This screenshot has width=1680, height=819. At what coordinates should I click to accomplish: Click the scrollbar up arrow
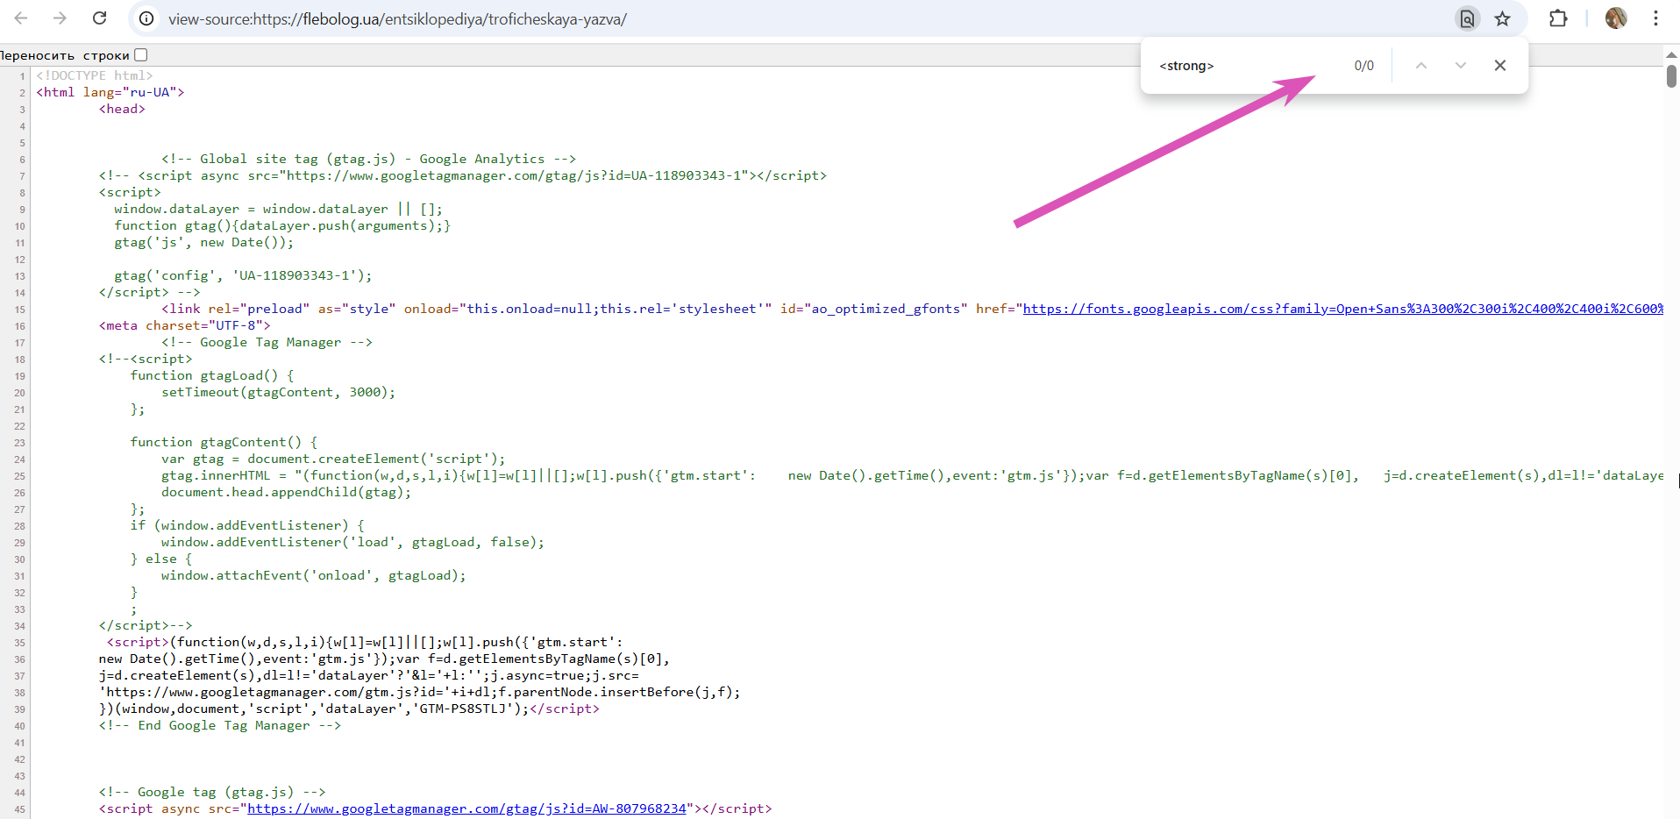tap(1671, 54)
